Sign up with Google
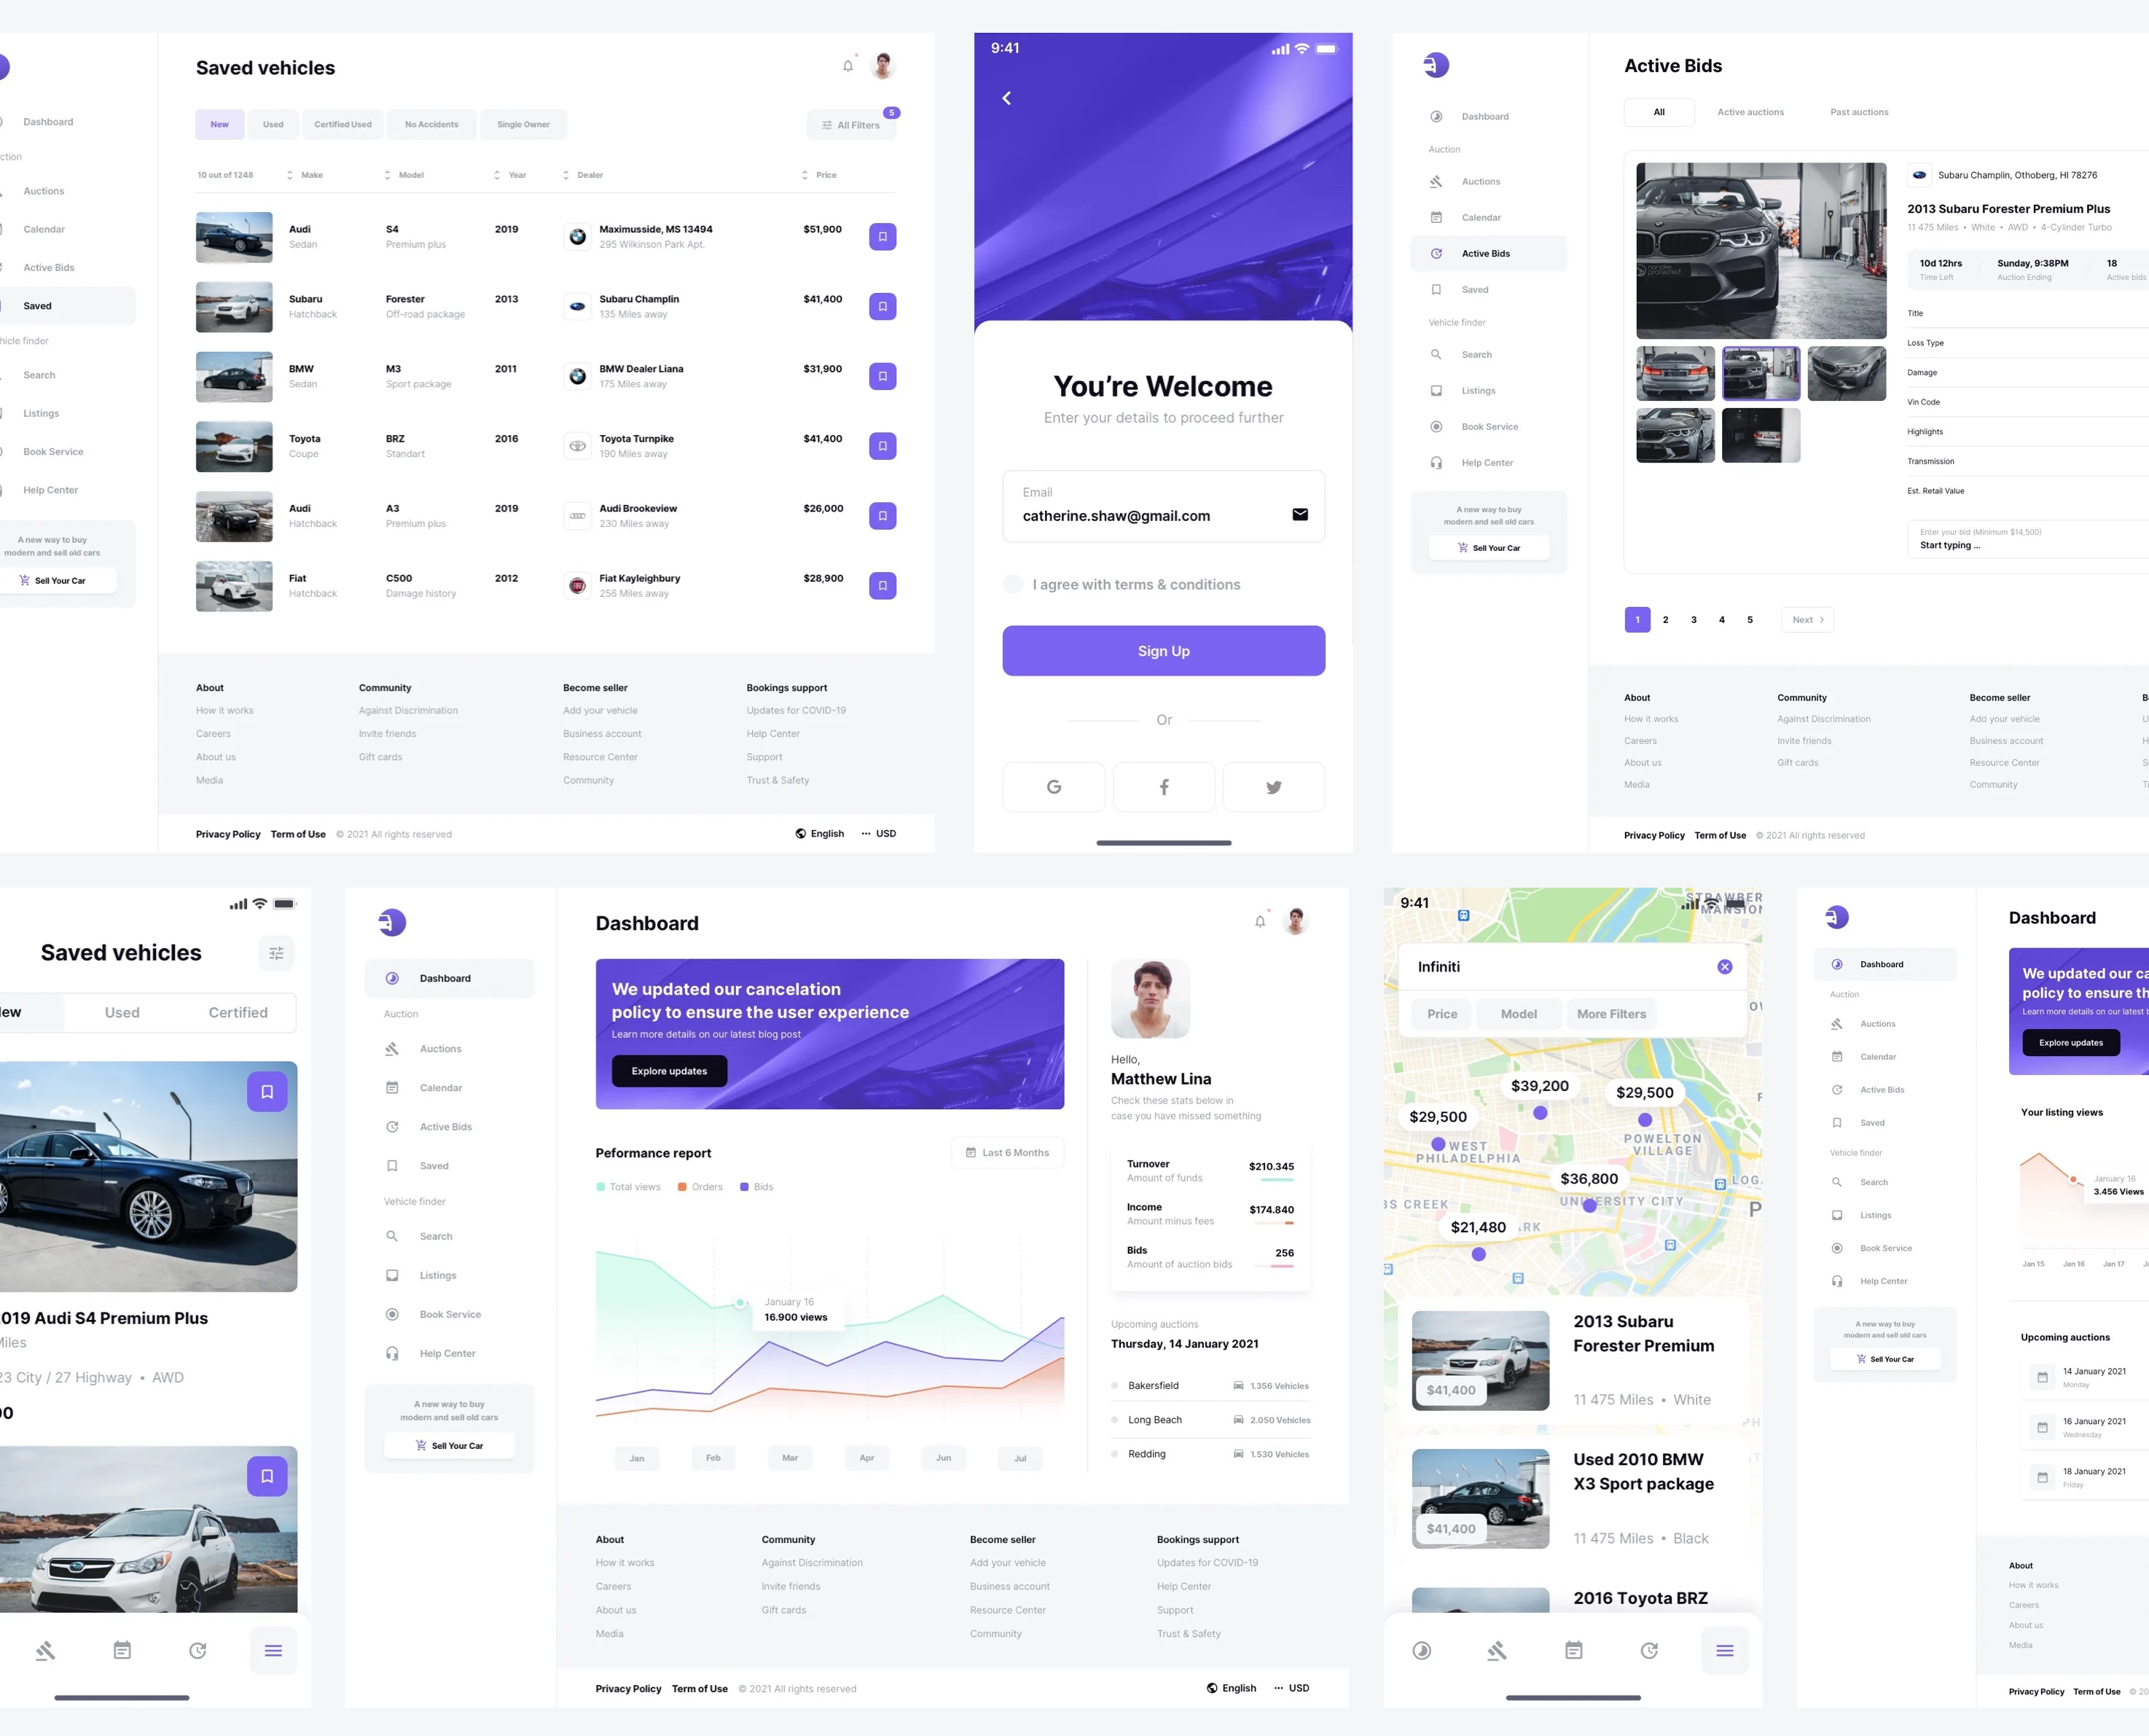 pyautogui.click(x=1053, y=787)
